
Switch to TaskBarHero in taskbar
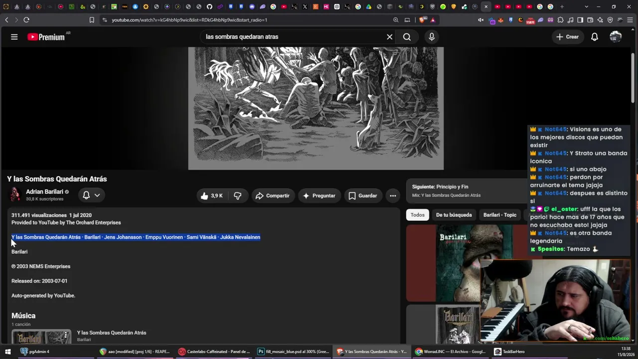[x=509, y=352]
